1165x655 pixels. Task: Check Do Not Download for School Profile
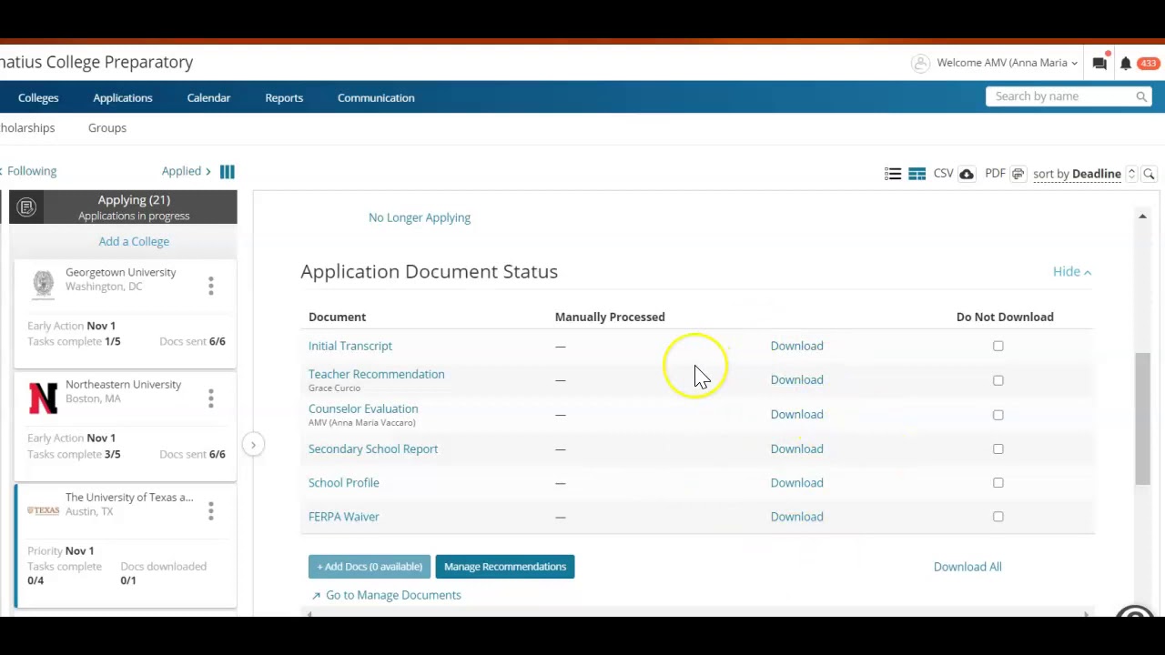[x=998, y=483]
